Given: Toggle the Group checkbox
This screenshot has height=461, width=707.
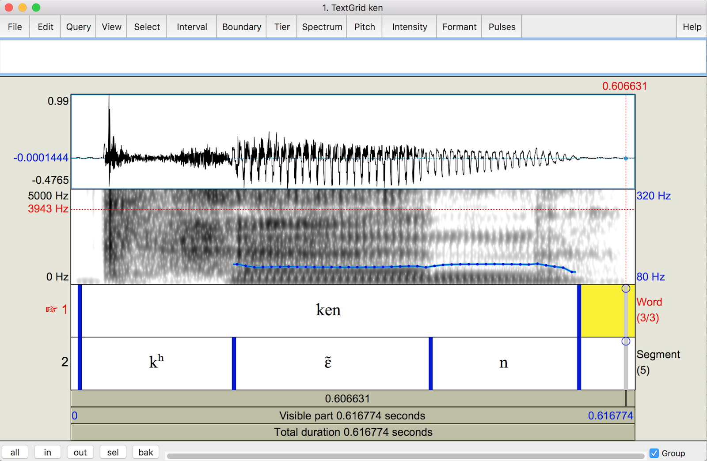Looking at the screenshot, I should coord(654,453).
